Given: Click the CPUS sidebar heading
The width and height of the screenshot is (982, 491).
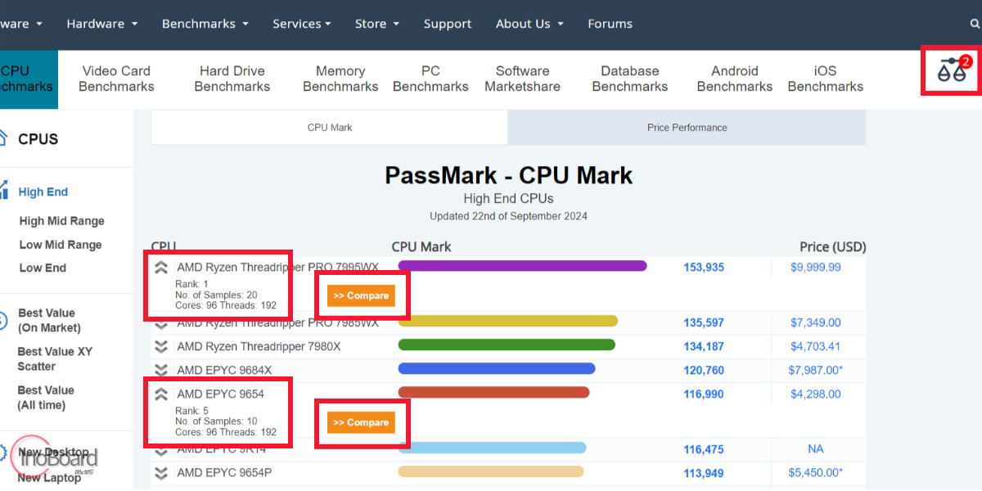Looking at the screenshot, I should pyautogui.click(x=38, y=139).
